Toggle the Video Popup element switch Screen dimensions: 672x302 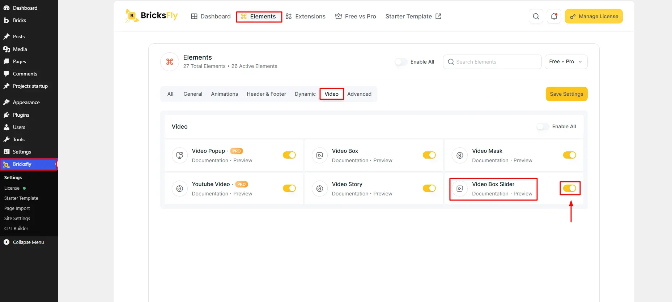click(289, 155)
